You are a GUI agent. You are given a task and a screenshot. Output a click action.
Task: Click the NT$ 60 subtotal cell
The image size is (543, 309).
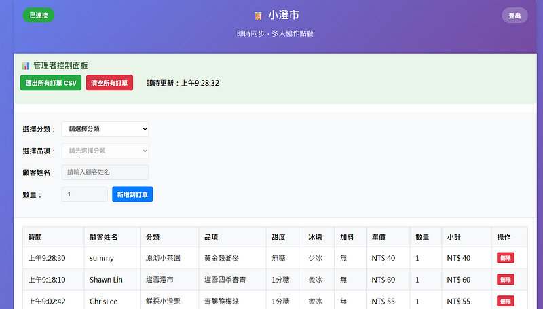click(x=466, y=280)
